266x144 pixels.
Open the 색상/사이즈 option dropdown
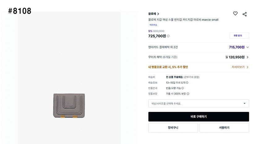tap(199, 104)
